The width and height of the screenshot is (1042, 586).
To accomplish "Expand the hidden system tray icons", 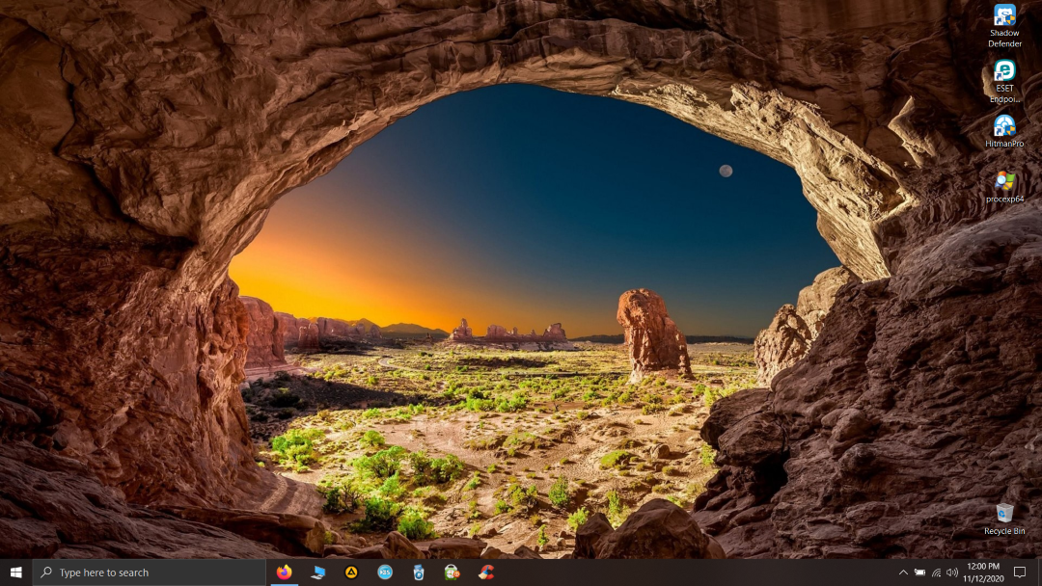I will pos(903,573).
